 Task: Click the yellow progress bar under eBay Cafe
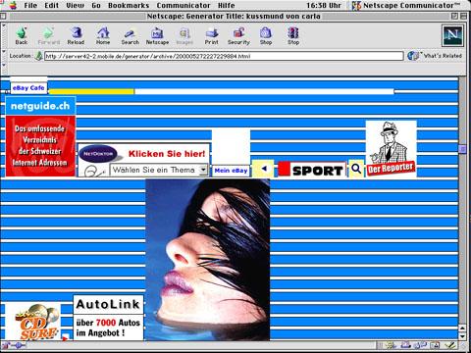point(91,91)
